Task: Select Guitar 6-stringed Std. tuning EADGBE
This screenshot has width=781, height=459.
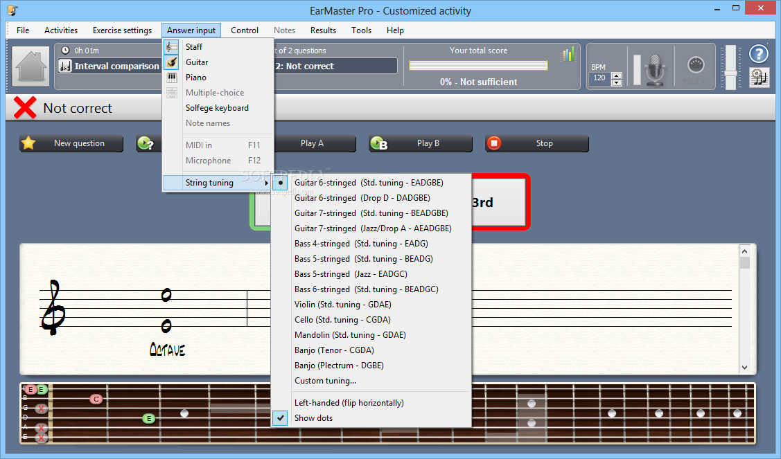Action: click(x=371, y=183)
